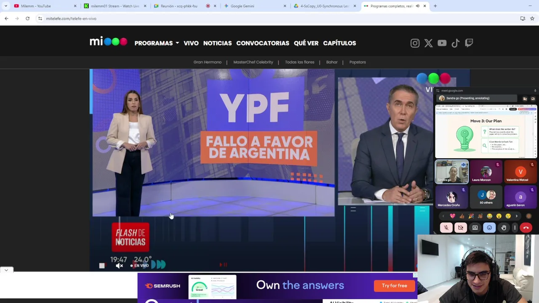Select Laura Monzon participant tile
Image resolution: width=539 pixels, height=303 pixels.
[x=486, y=172]
